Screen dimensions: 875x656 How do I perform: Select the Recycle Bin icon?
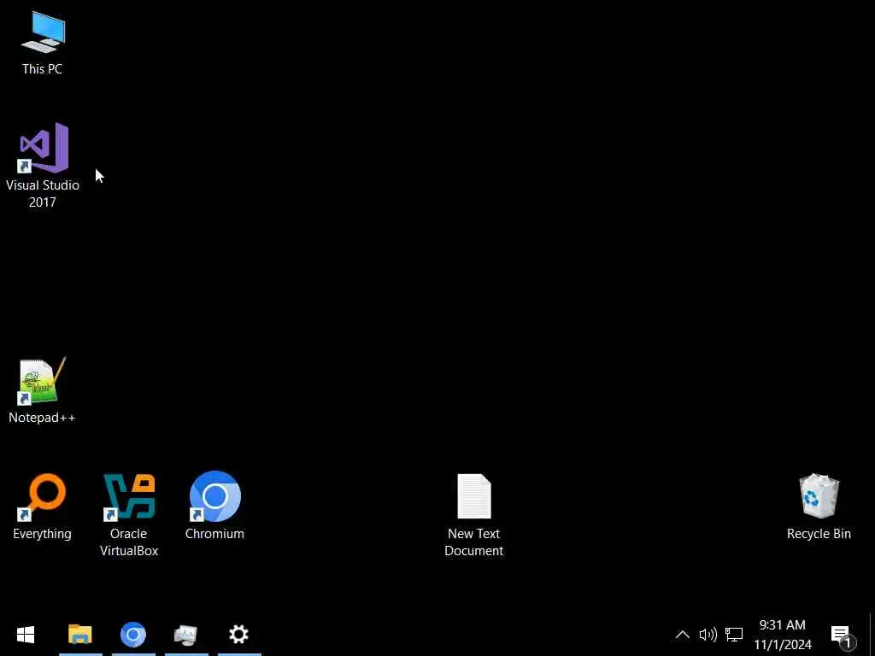[x=819, y=507]
